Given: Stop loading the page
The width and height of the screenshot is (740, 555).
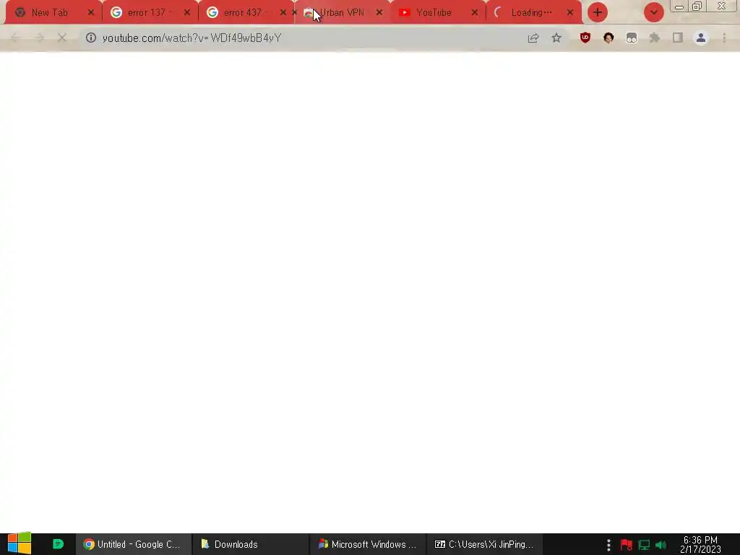Looking at the screenshot, I should [x=62, y=38].
